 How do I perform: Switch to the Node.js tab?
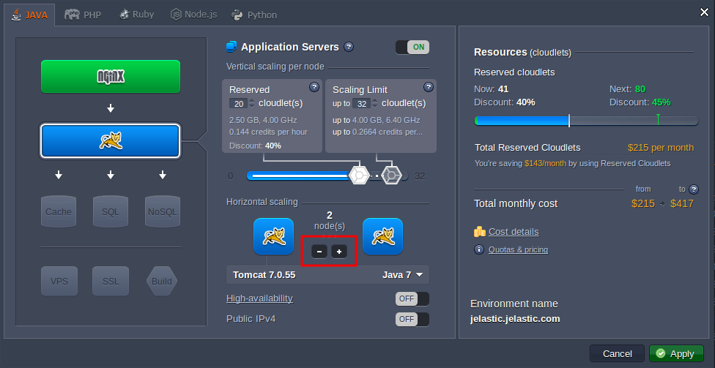pyautogui.click(x=193, y=15)
